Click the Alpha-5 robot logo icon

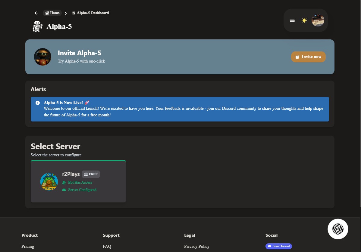coord(37,26)
